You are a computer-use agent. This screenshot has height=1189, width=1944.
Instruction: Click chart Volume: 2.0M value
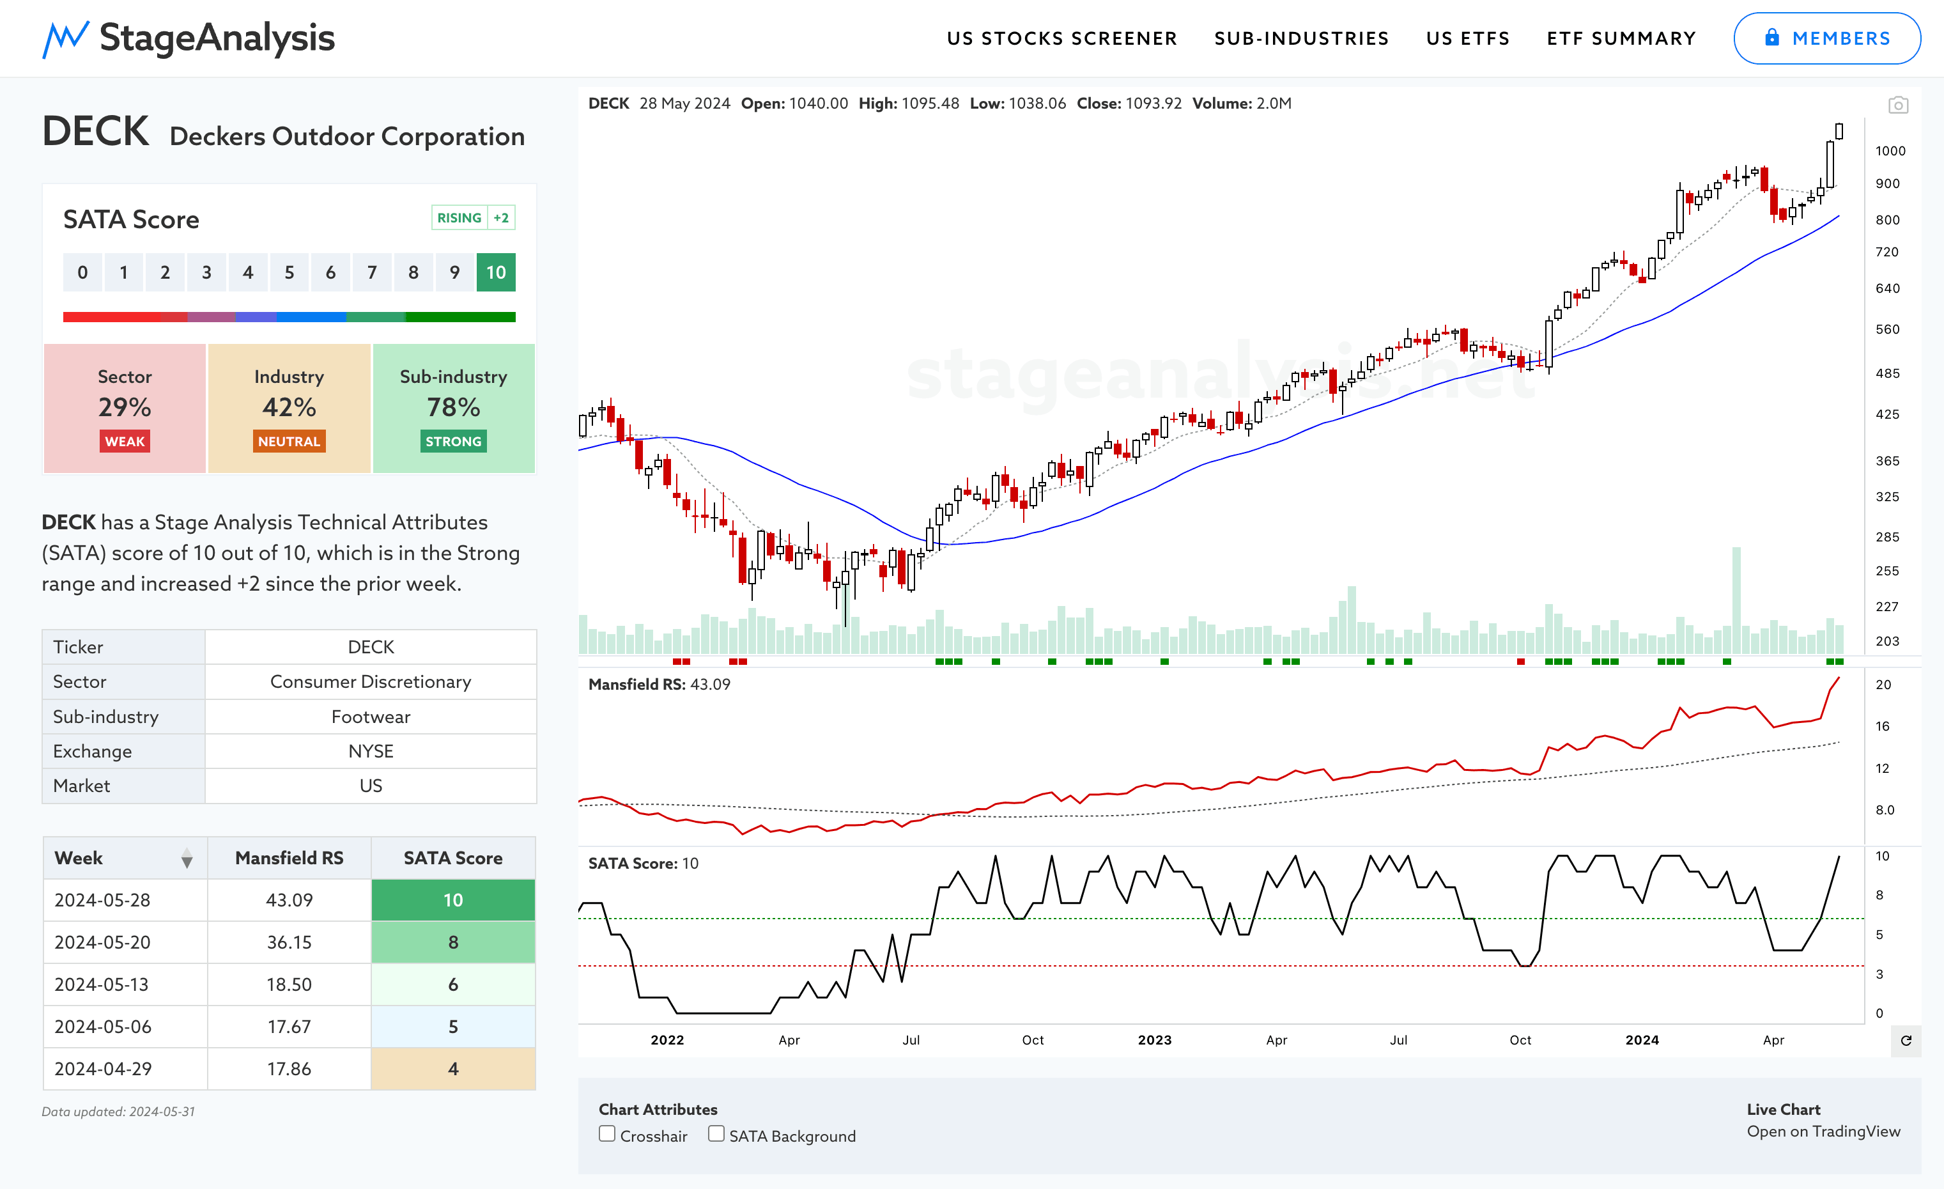tap(1242, 104)
